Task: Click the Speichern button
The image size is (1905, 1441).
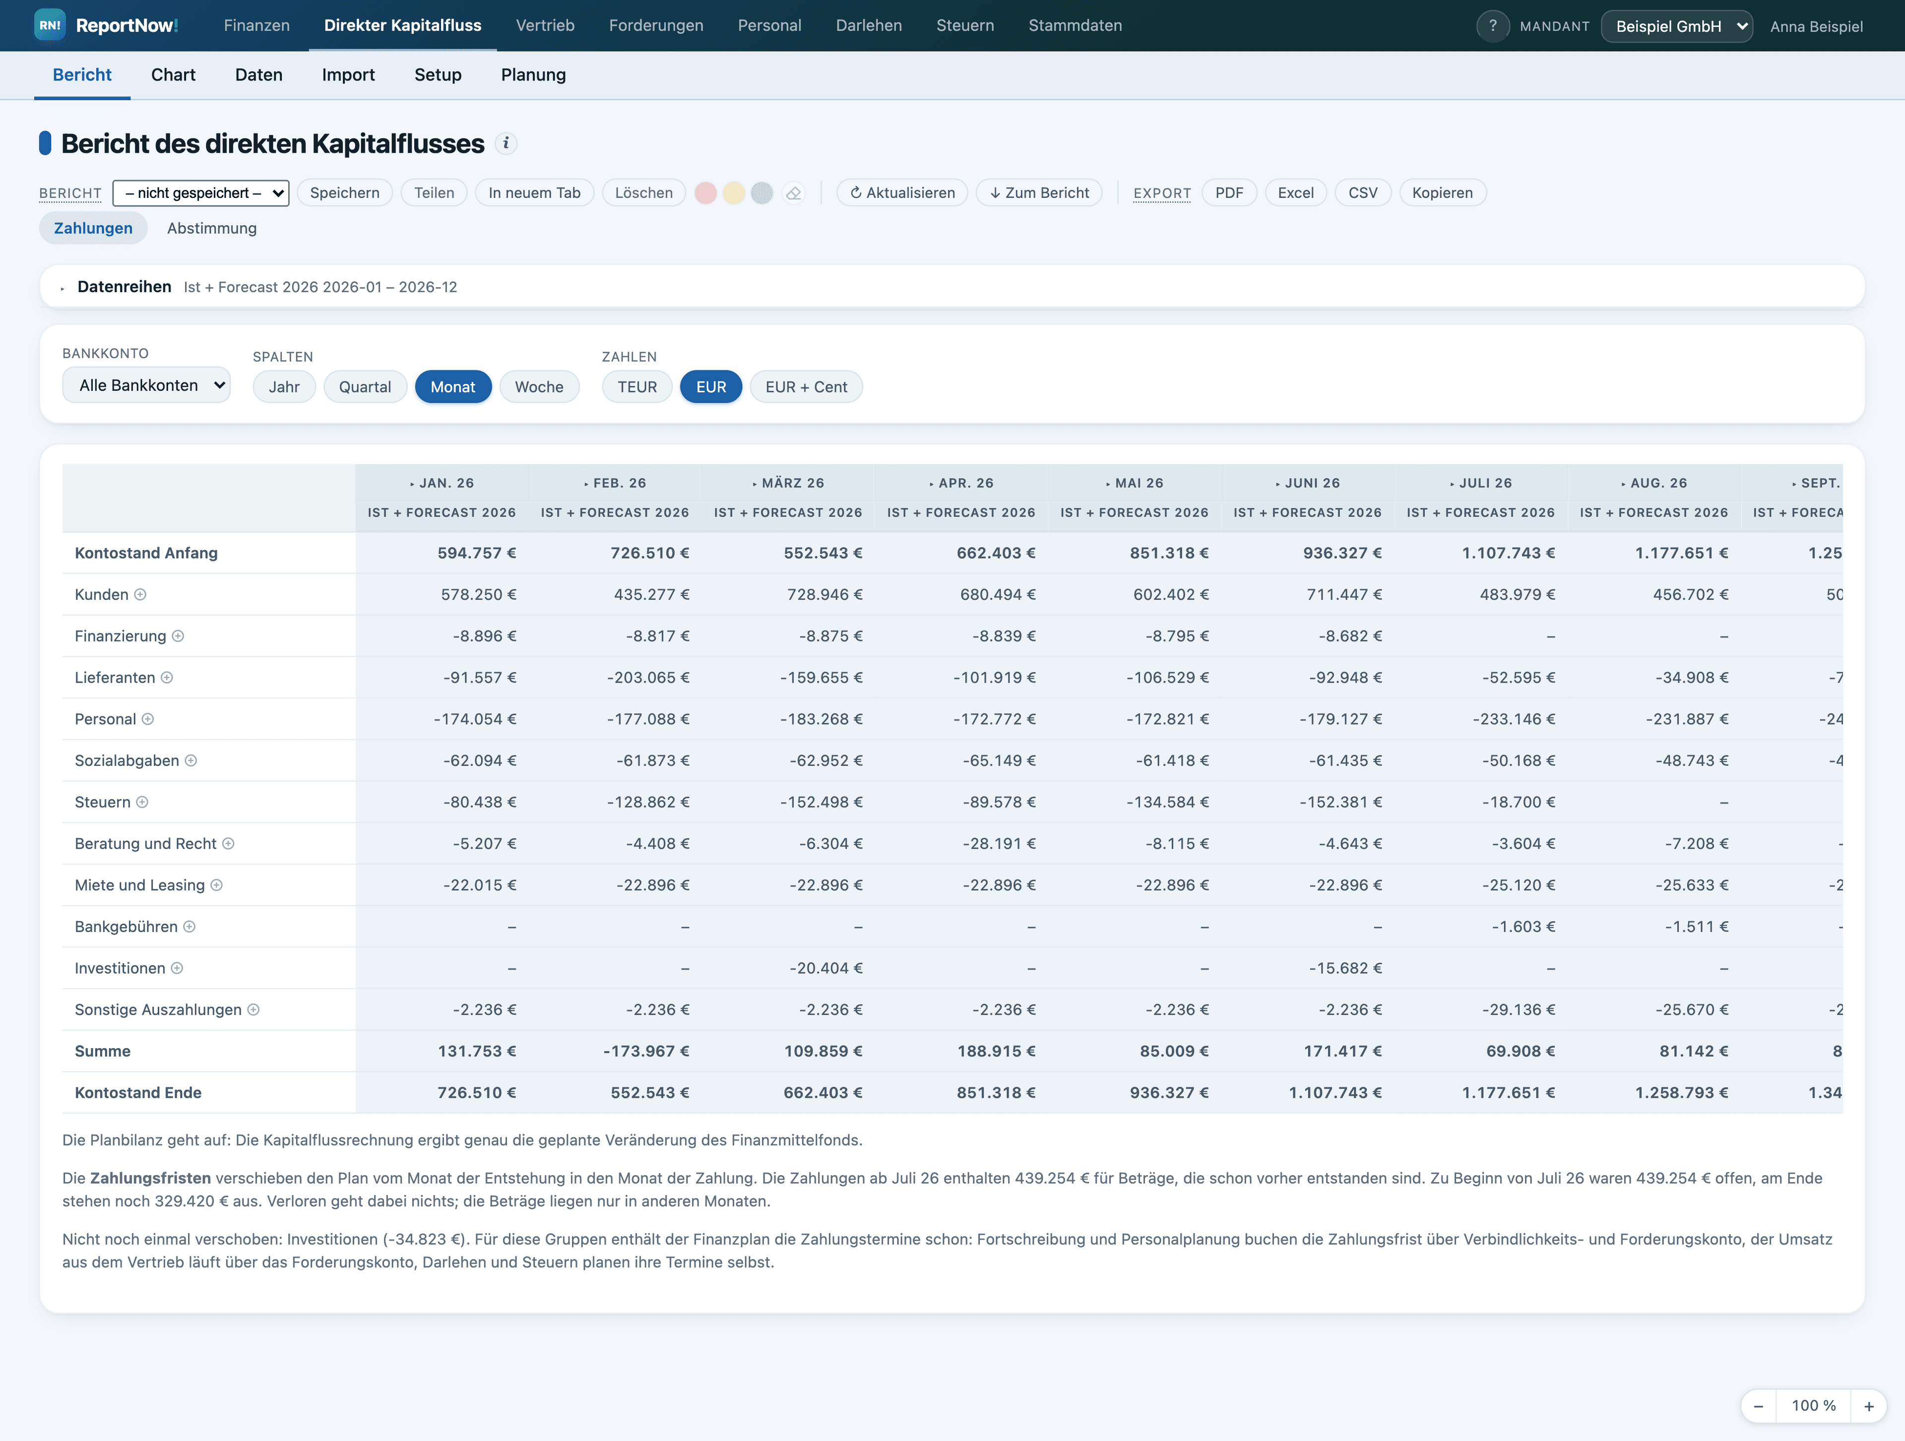Action: tap(344, 193)
